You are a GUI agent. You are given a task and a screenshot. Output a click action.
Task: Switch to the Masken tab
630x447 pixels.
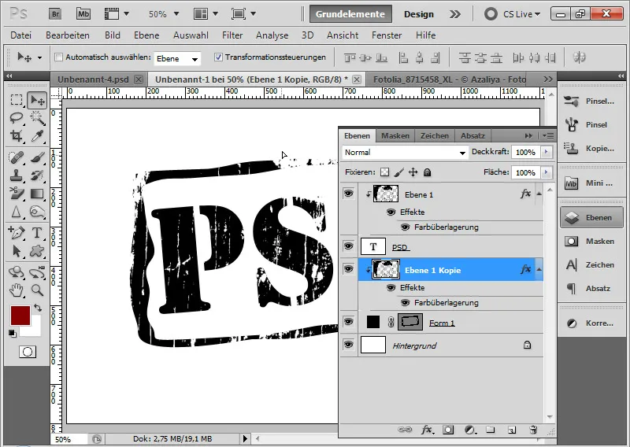click(395, 135)
